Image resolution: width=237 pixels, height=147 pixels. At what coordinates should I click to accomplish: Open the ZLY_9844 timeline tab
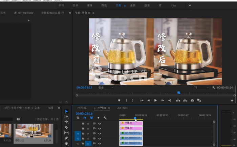(x=123, y=108)
